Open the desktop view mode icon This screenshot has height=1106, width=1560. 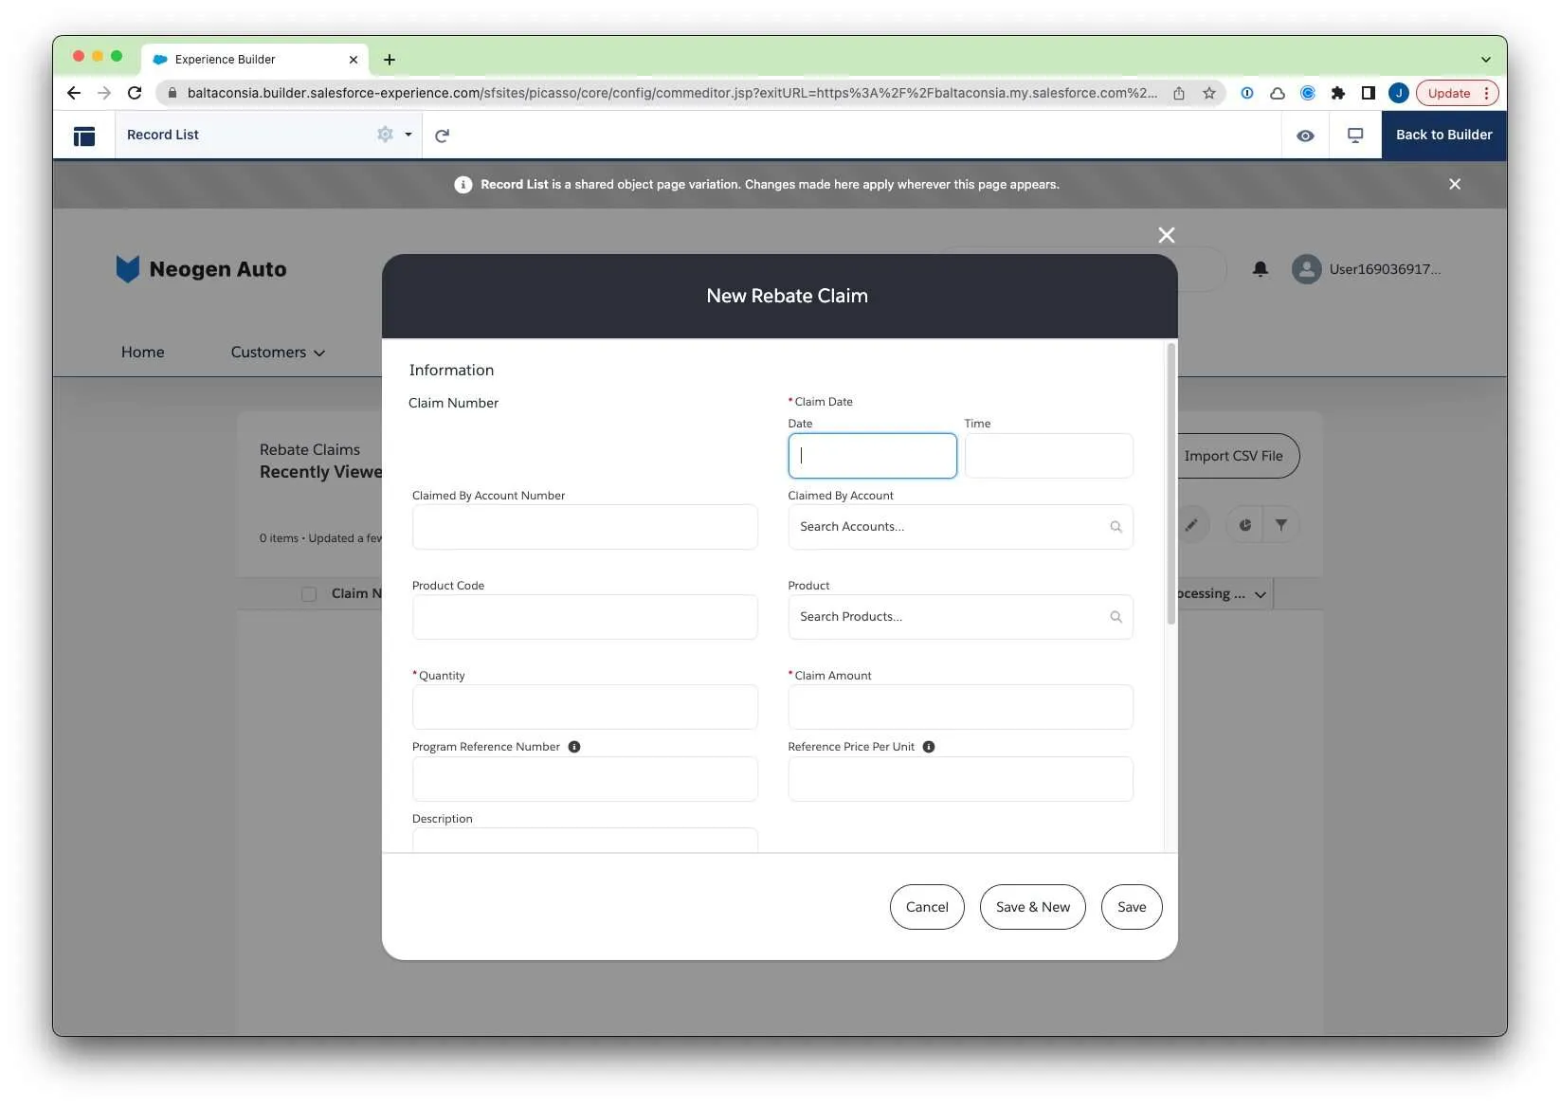pyautogui.click(x=1355, y=136)
